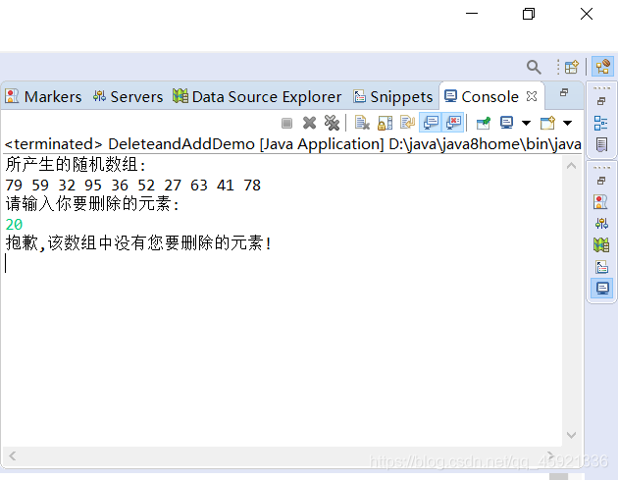Screen dimensions: 618x480
Task: Click the console vertical scrollbar down arrow
Action: 571,435
